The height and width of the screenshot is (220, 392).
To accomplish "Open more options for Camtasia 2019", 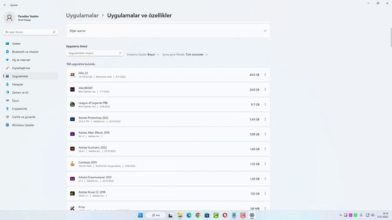I will pos(265,164).
